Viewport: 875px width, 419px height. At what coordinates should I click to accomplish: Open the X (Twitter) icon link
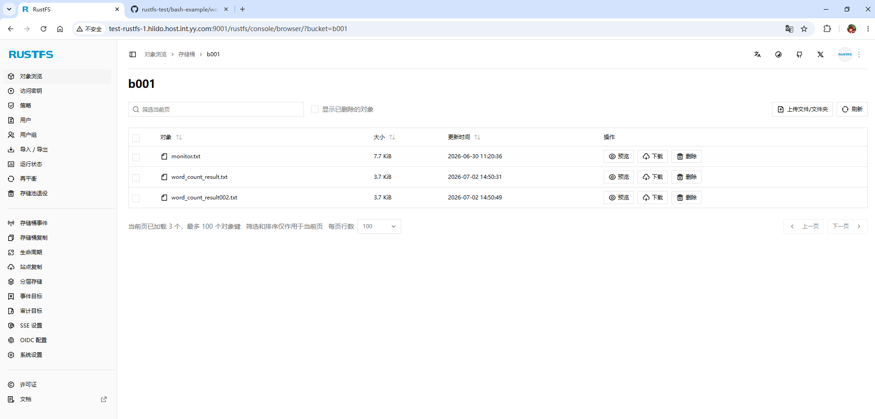point(821,54)
